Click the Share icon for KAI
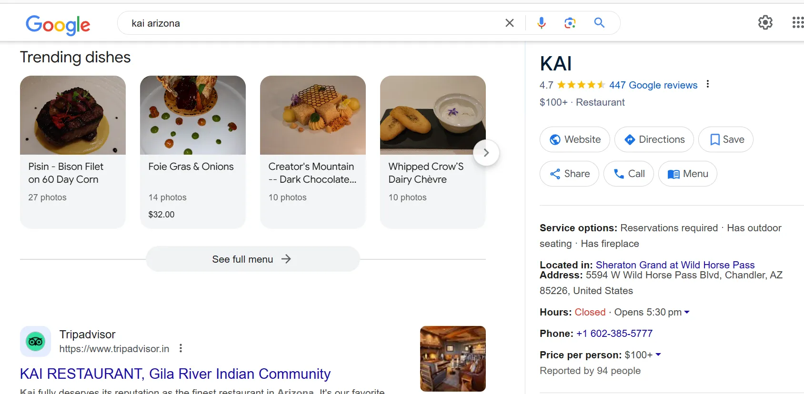Image resolution: width=804 pixels, height=394 pixels. (555, 174)
